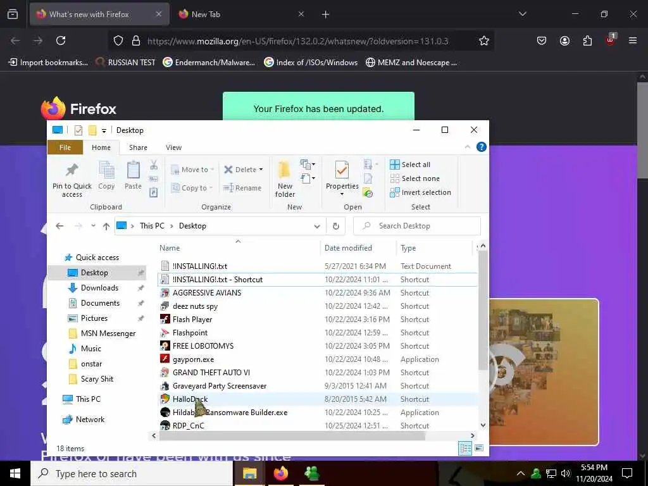Select the GRAND THEFT AUTO VI shortcut

click(318, 372)
